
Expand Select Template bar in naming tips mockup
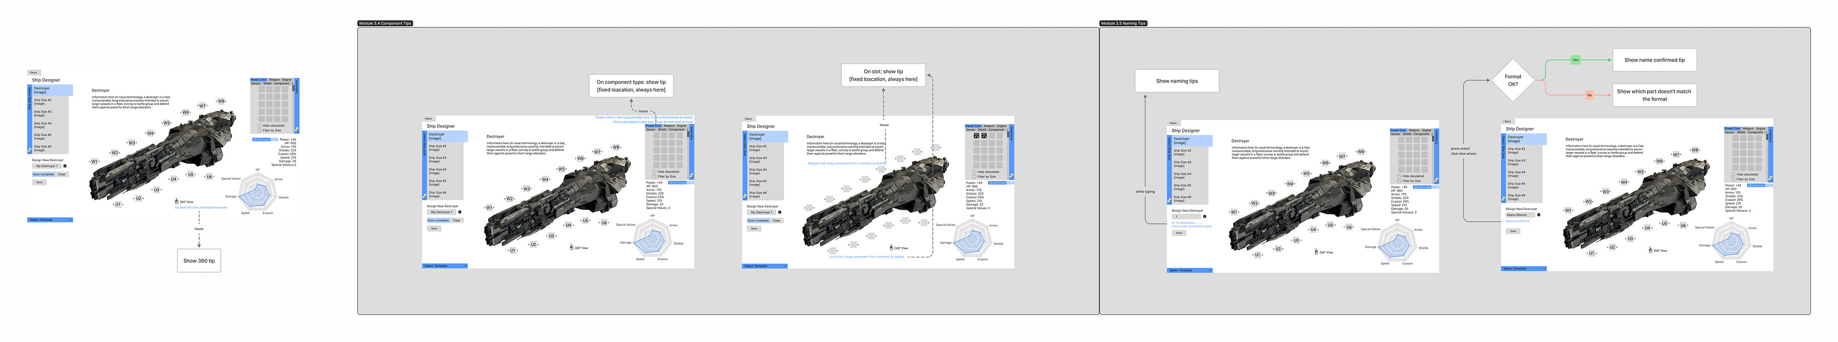tap(1189, 270)
